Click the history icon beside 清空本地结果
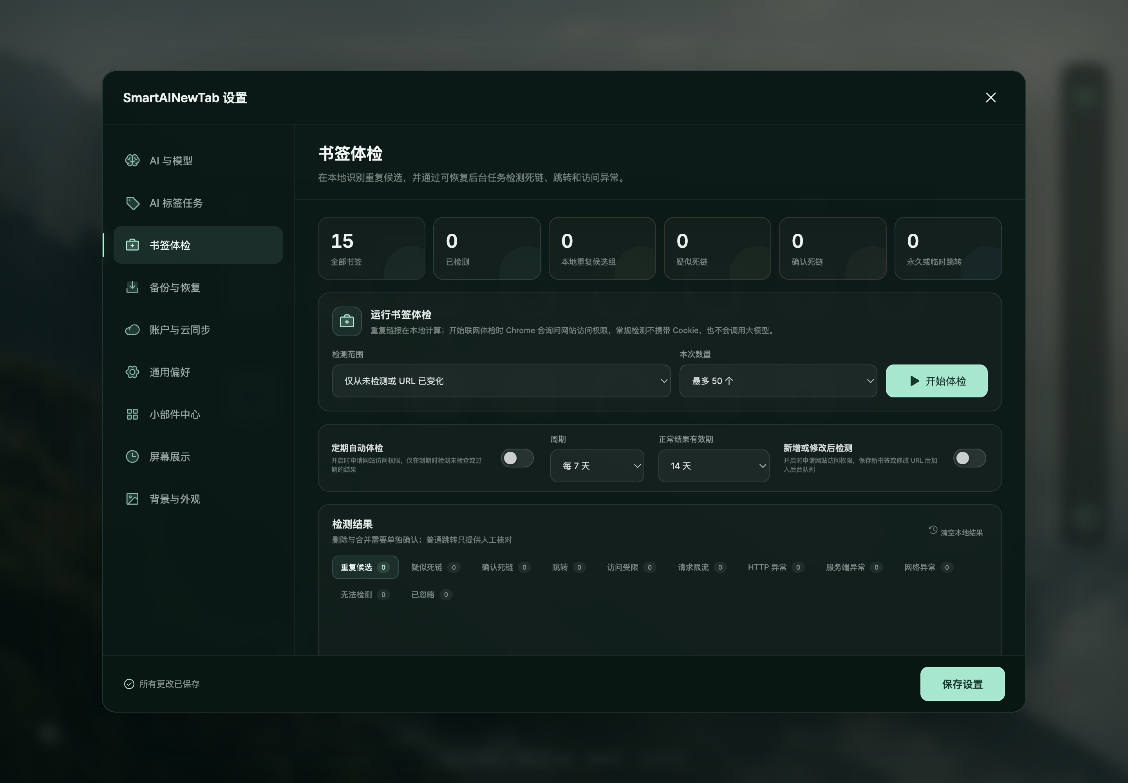 pos(933,530)
